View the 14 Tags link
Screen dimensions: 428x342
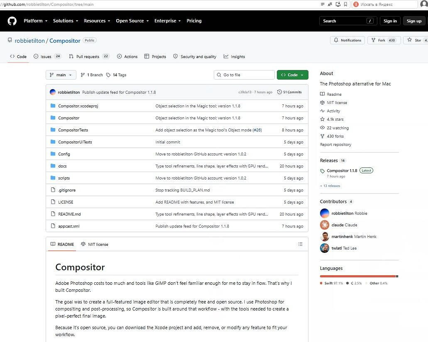tap(116, 75)
